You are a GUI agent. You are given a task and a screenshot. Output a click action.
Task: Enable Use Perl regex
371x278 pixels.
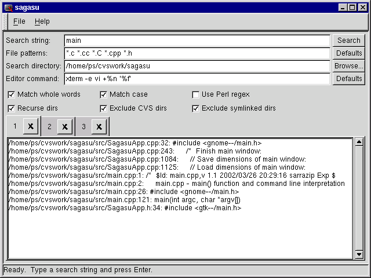pyautogui.click(x=196, y=94)
